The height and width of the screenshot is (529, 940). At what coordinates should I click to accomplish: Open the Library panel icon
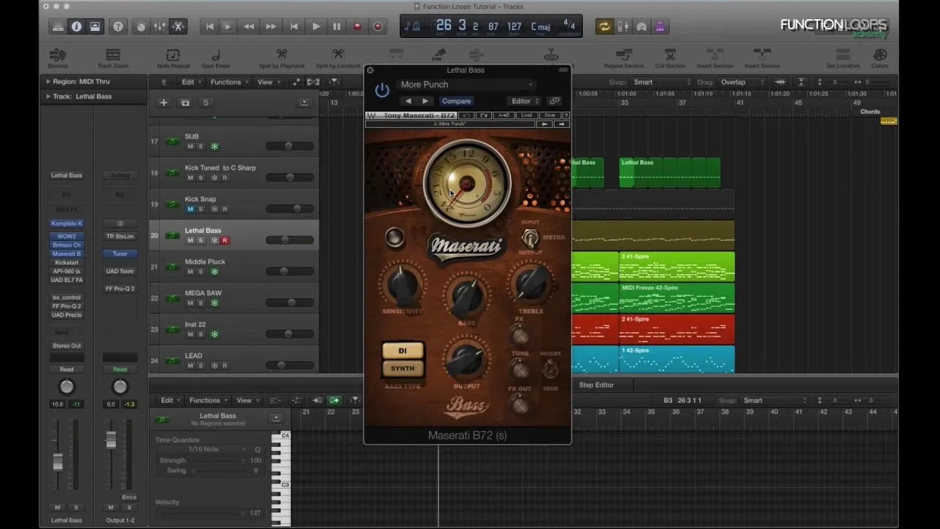[58, 26]
